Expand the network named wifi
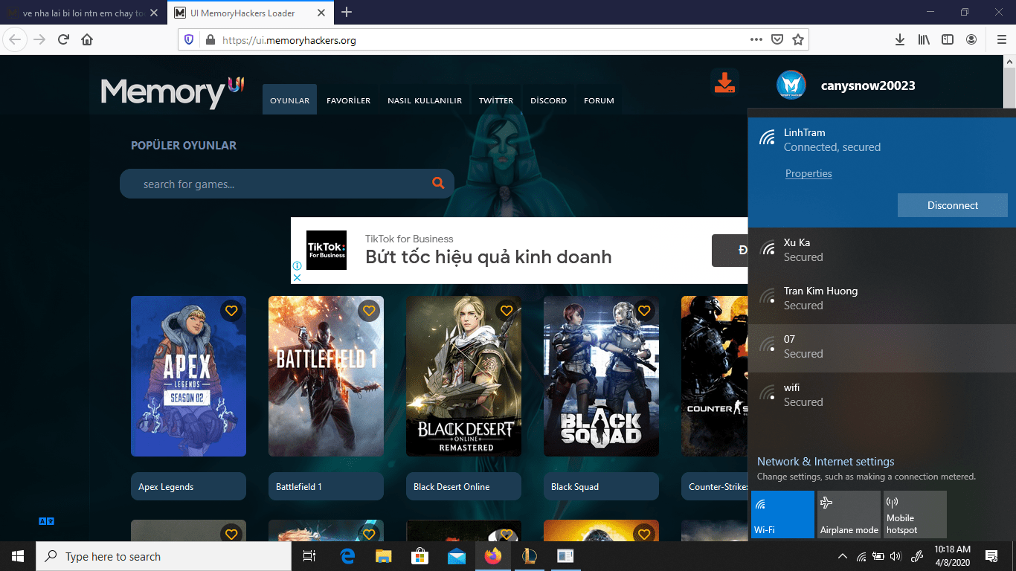Image resolution: width=1016 pixels, height=571 pixels. click(881, 396)
